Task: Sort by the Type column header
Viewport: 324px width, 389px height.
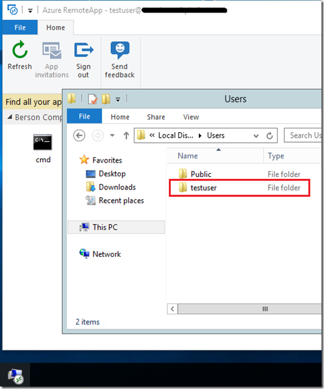Action: [x=292, y=156]
